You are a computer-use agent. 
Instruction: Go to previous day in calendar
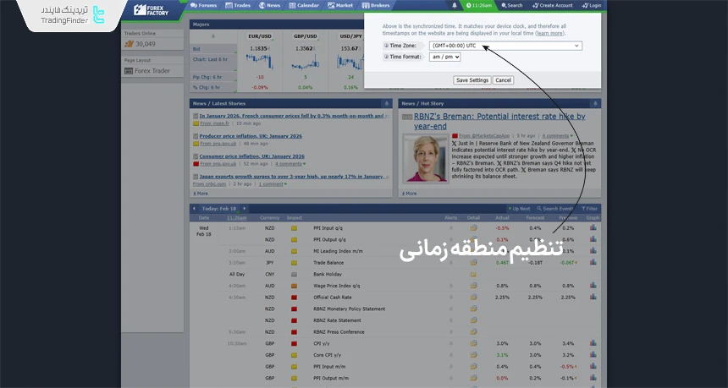click(x=194, y=209)
